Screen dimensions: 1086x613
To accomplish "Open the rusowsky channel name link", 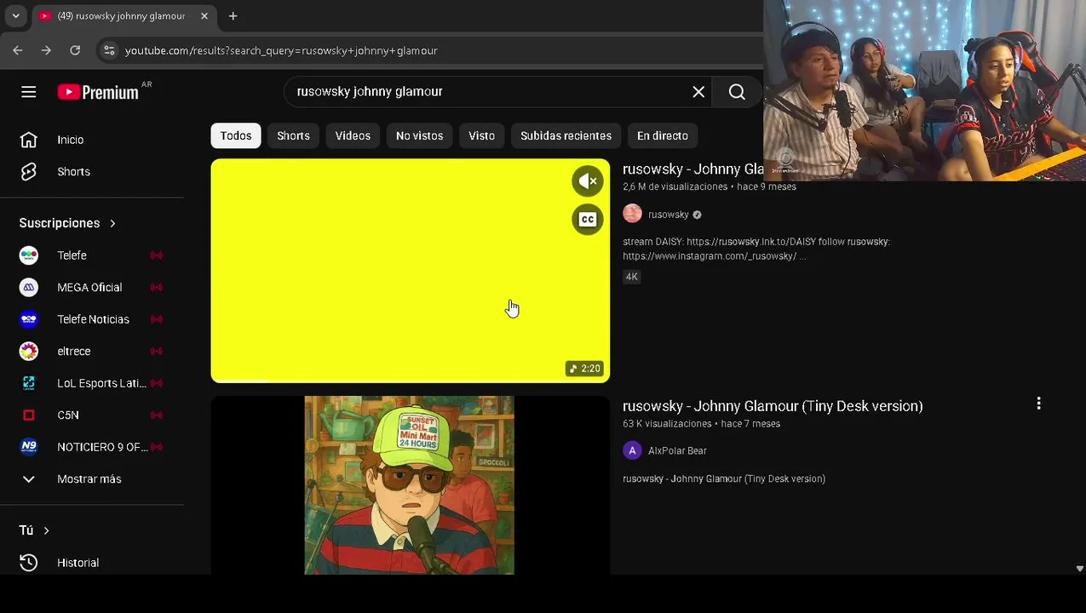I will [x=668, y=215].
